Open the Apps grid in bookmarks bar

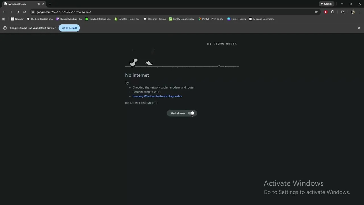tap(4, 19)
